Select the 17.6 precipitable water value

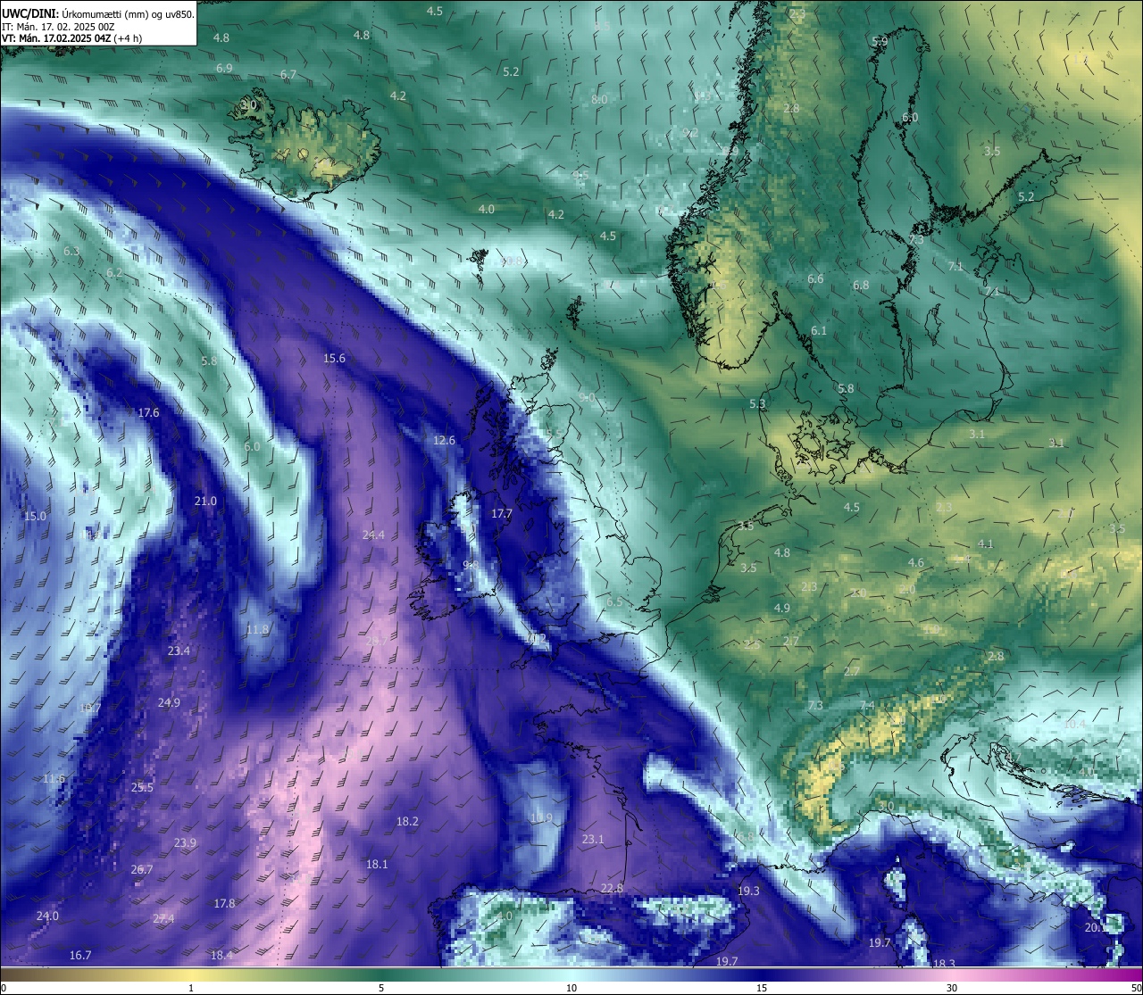(x=148, y=413)
